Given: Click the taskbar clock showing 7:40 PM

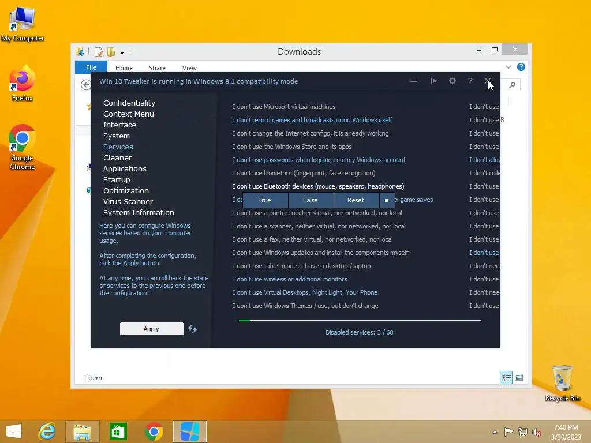Looking at the screenshot, I should coord(566,432).
